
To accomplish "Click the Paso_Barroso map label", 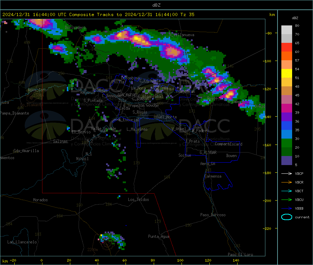I will [213, 215].
